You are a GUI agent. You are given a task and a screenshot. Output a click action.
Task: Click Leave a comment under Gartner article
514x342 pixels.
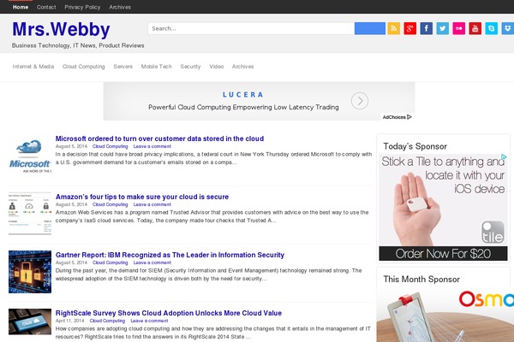152,262
